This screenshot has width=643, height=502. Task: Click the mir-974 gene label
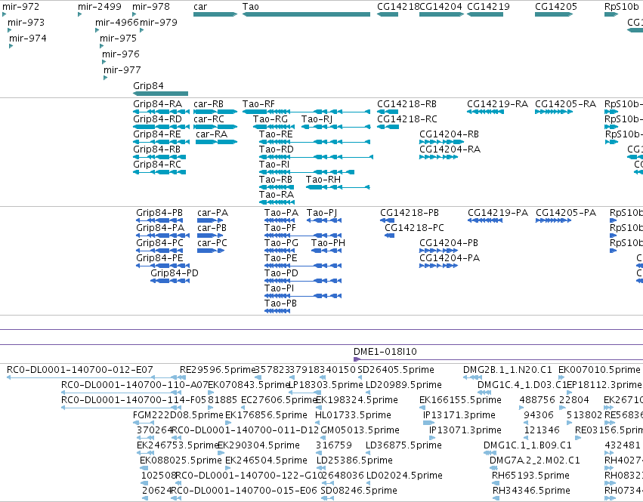pyautogui.click(x=28, y=38)
